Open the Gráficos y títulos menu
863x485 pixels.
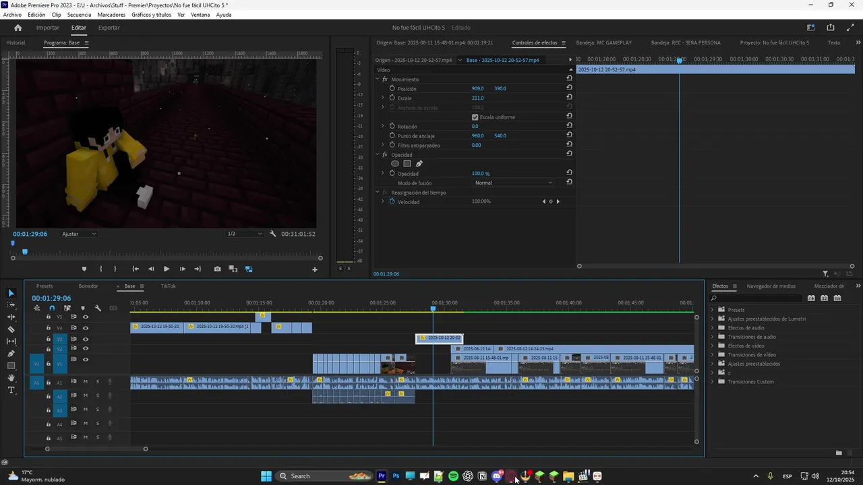[151, 15]
